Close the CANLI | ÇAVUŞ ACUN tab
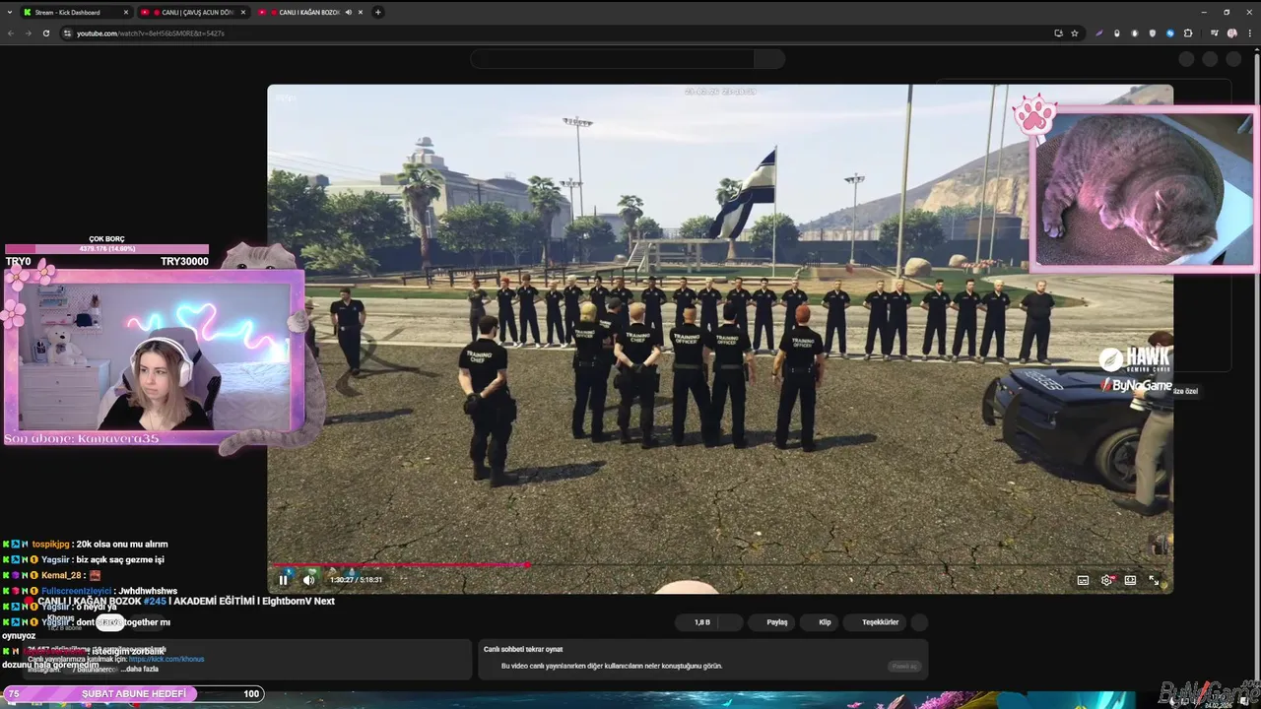Viewport: 1261px width, 709px height. click(x=242, y=12)
